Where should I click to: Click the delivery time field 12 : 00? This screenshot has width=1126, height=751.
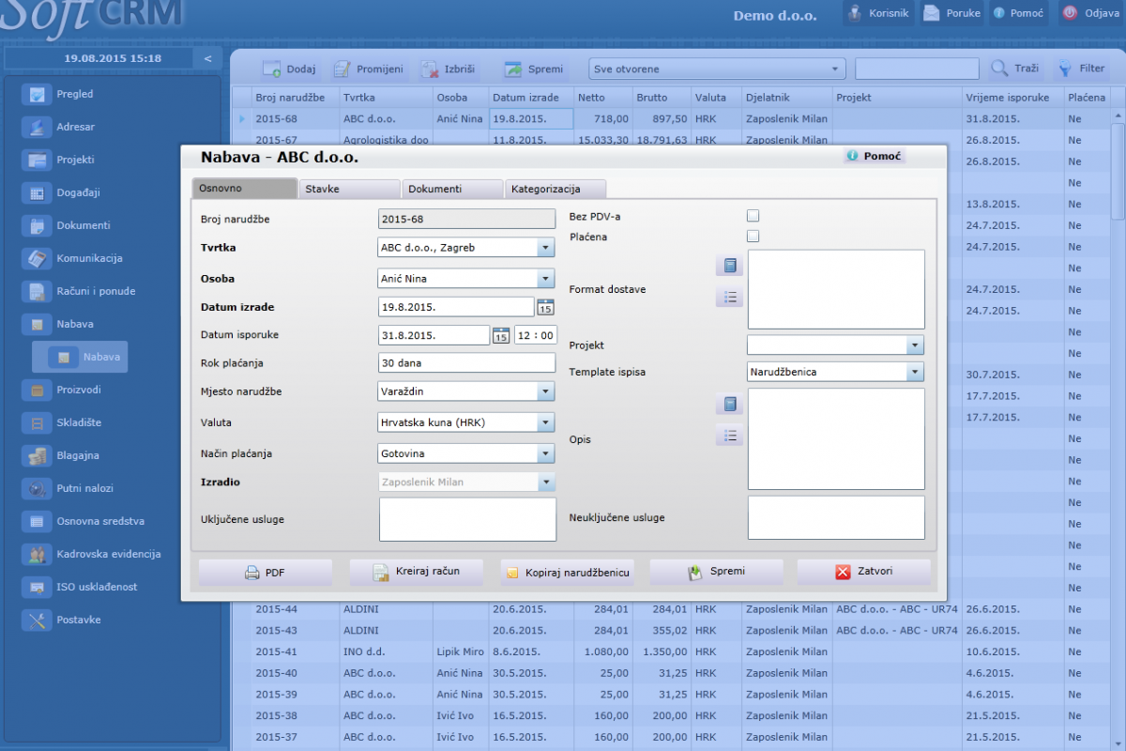[x=535, y=335]
